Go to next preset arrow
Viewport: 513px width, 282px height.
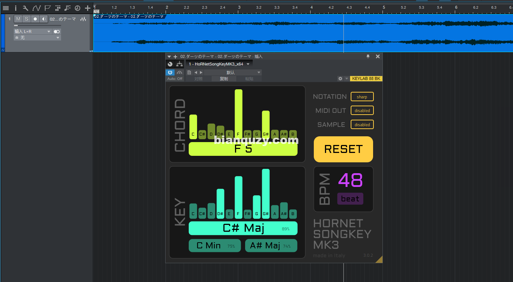[x=201, y=72]
